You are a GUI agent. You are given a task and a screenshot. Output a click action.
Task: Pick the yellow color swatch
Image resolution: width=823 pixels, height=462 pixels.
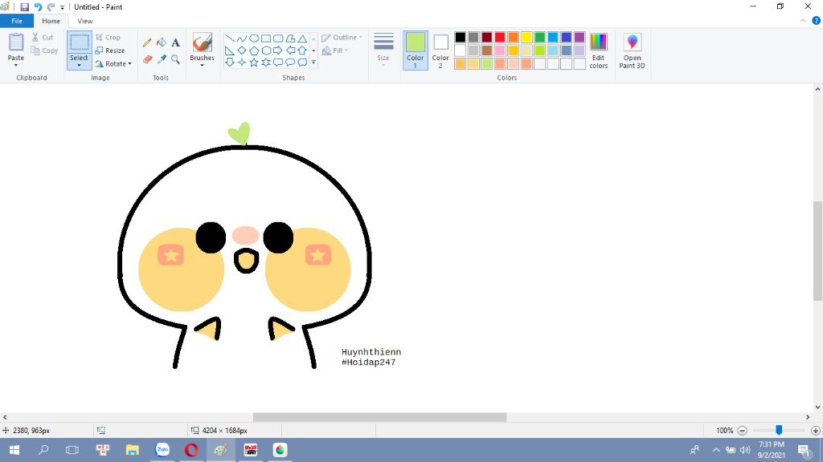coord(526,37)
